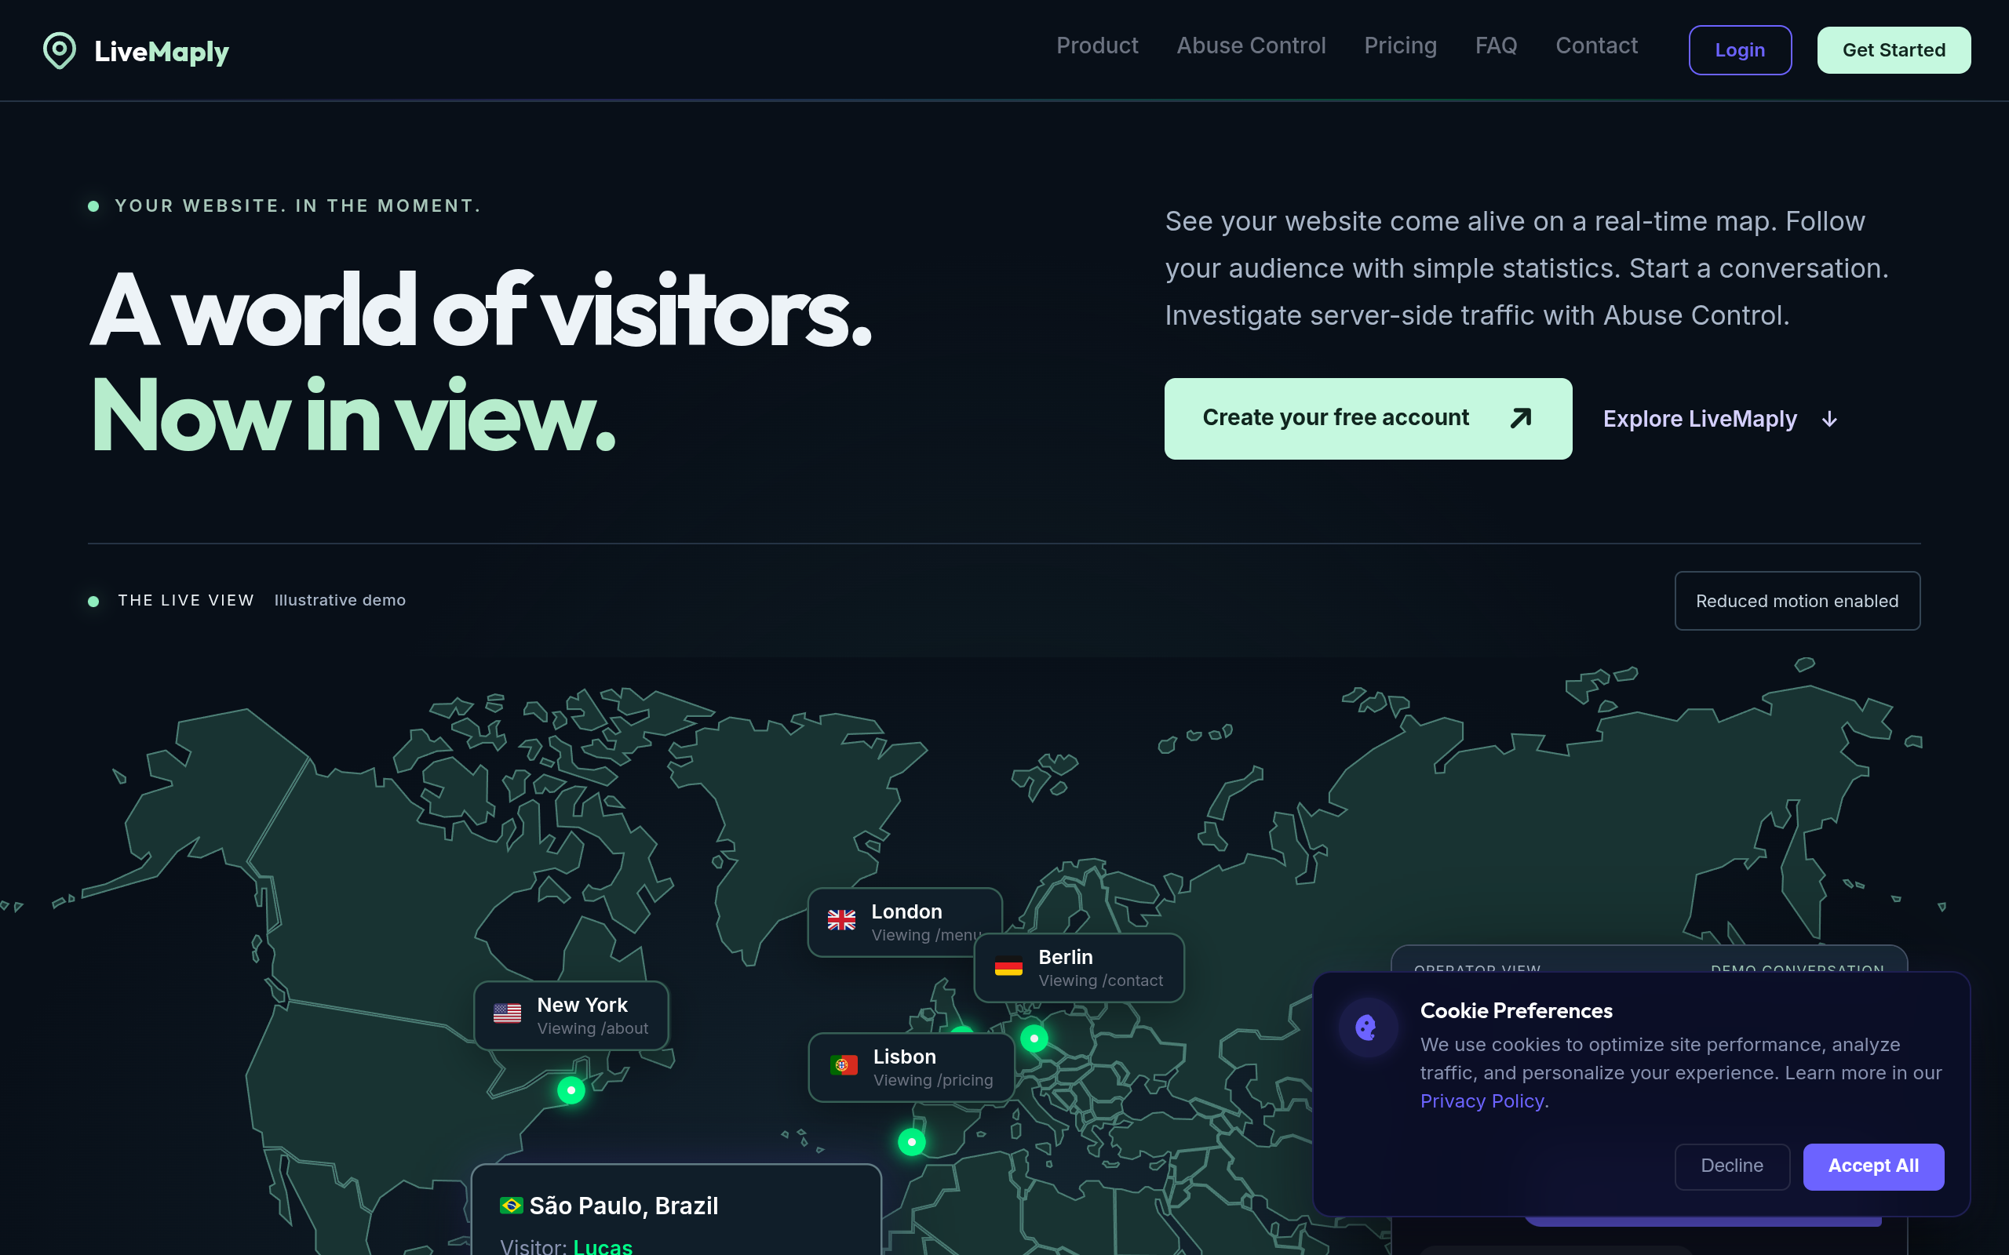Go to Abuse Control page

[1251, 45]
